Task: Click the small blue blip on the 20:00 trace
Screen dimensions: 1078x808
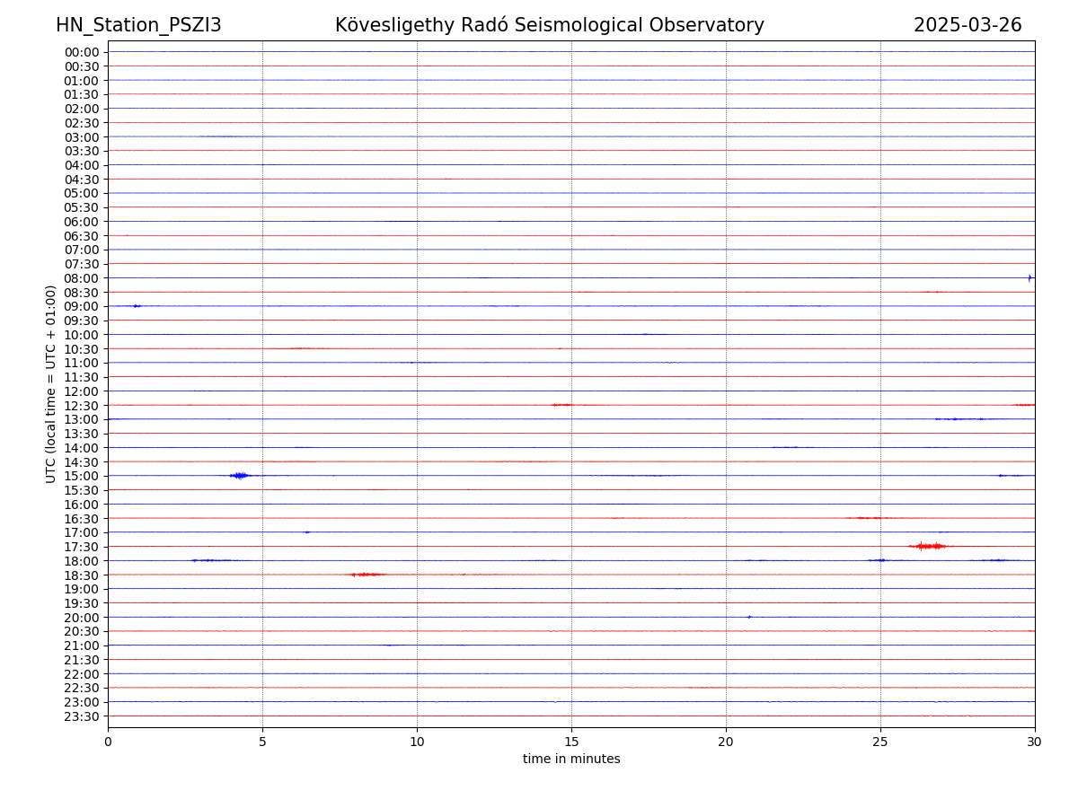Action: tap(749, 617)
